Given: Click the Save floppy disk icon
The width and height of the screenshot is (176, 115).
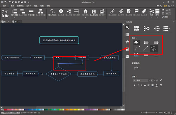Looking at the screenshot, I should (19, 2).
